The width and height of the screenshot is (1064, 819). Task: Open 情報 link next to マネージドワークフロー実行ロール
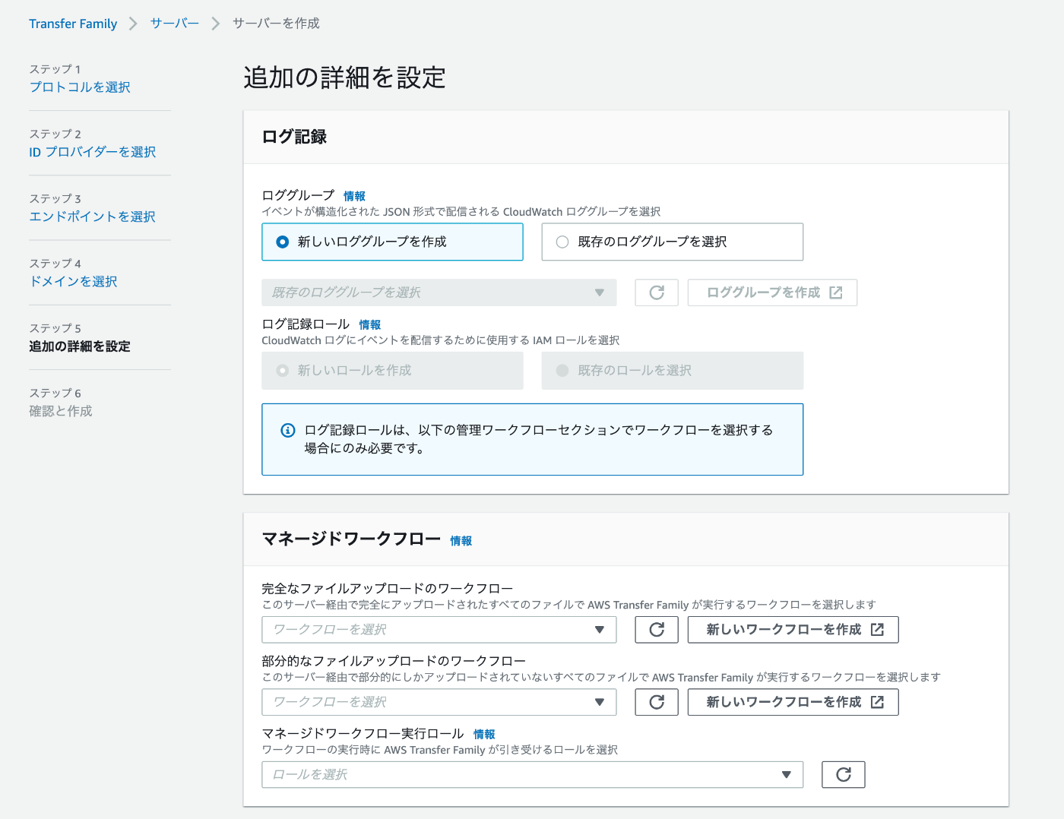[484, 734]
